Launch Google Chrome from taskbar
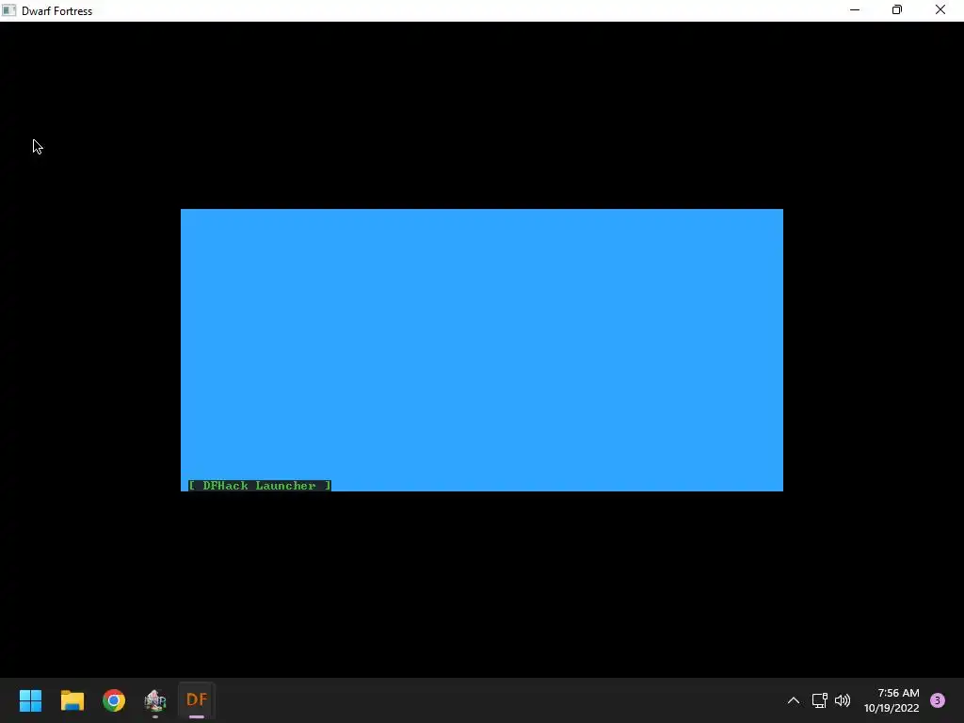Viewport: 964px width, 723px height. 114,700
